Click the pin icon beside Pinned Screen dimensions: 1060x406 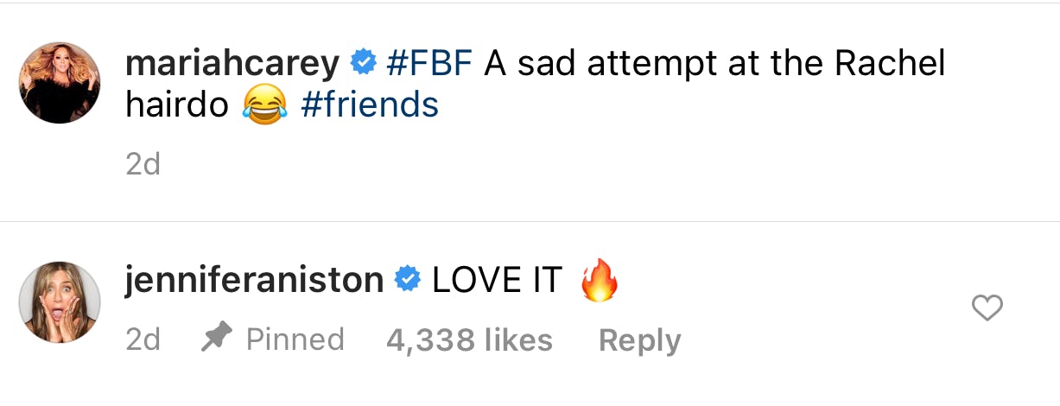point(215,339)
